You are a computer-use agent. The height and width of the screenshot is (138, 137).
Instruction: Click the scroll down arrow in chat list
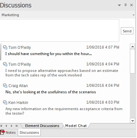point(132,121)
